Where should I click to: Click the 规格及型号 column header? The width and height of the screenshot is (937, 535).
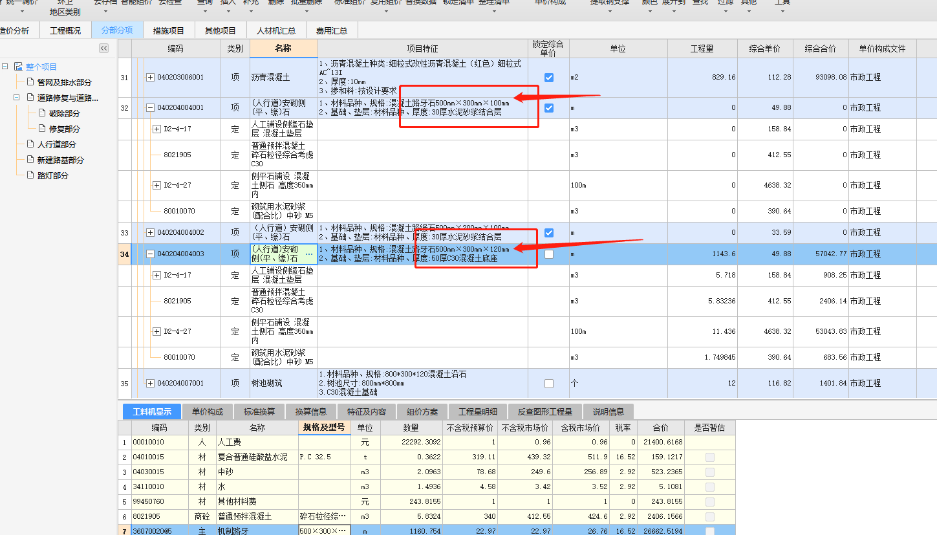pos(325,428)
